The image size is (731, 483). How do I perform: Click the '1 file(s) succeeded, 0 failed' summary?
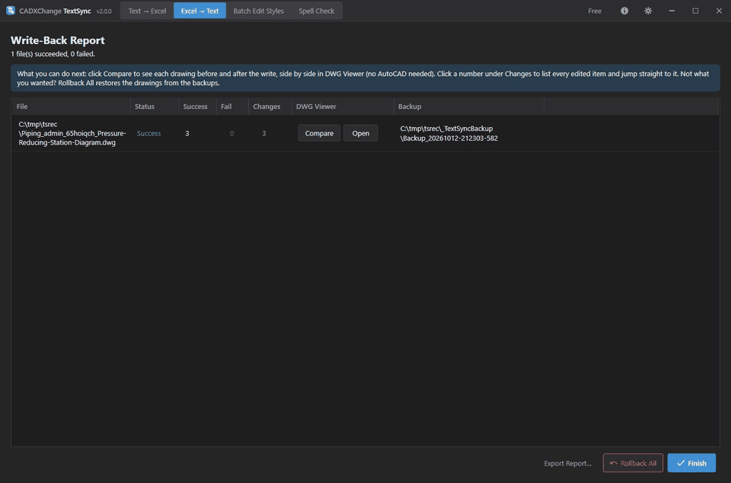[53, 54]
